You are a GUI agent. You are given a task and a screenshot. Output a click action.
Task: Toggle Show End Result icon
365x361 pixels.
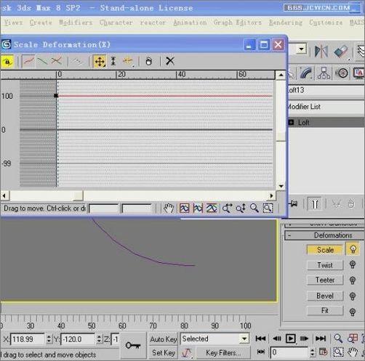click(315, 204)
